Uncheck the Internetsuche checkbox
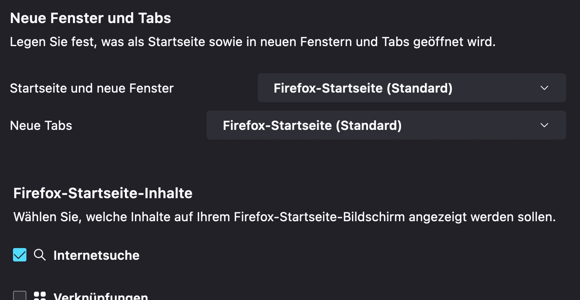 click(x=20, y=255)
